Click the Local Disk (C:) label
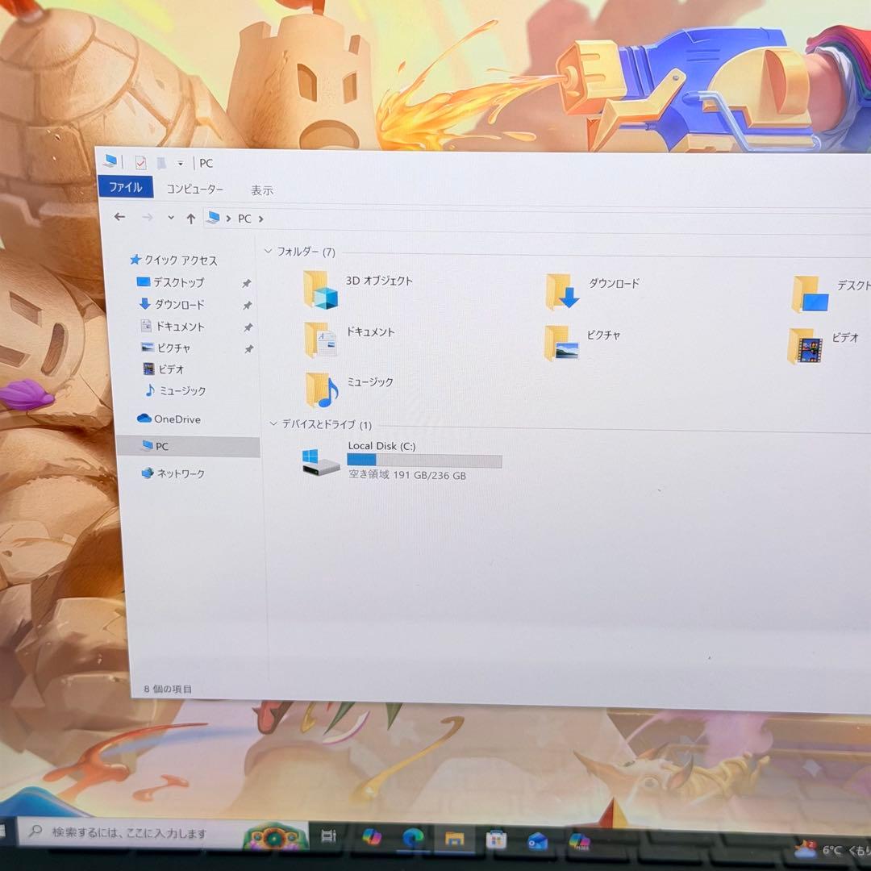 click(381, 446)
